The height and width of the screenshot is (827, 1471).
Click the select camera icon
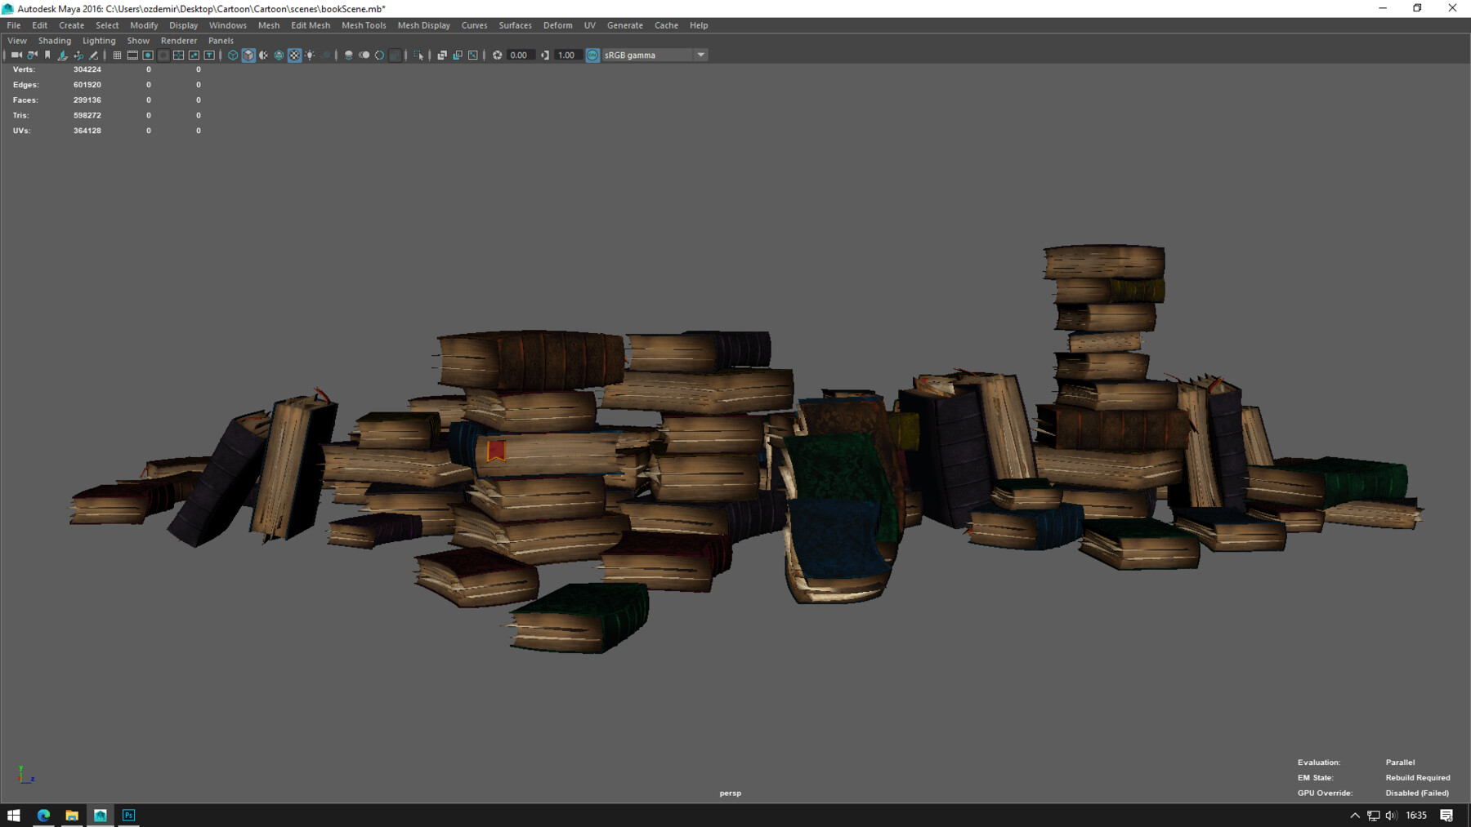[x=16, y=56]
